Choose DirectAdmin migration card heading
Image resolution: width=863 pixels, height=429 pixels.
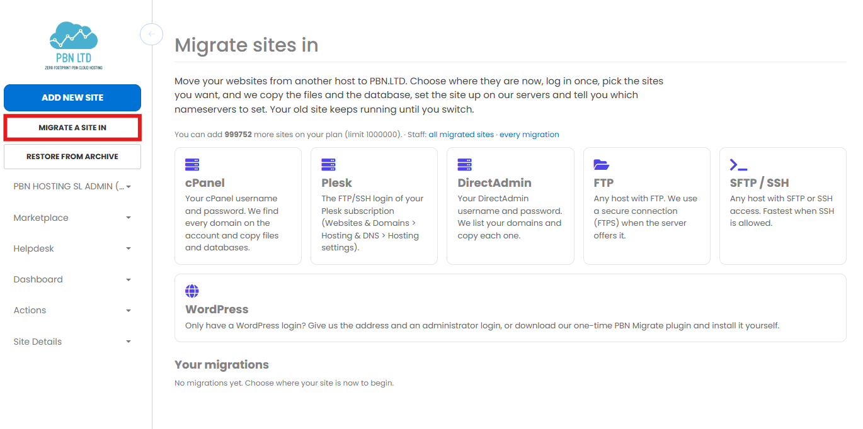pyautogui.click(x=494, y=183)
